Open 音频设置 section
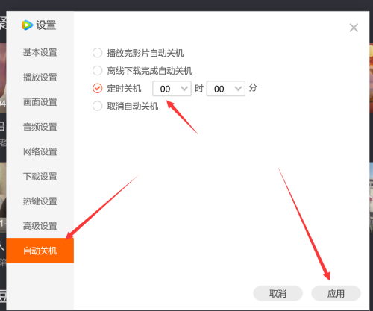Viewport: 373px width, 311px height. (x=40, y=127)
